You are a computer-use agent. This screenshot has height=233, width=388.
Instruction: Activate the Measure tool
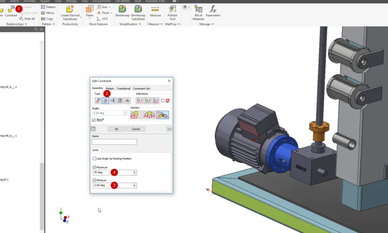155,11
